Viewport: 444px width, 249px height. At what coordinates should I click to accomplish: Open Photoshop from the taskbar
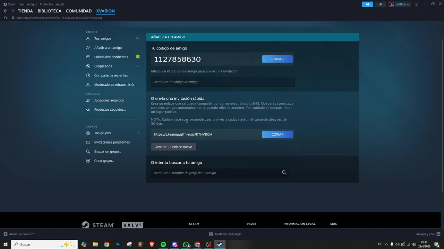pyautogui.click(x=118, y=245)
